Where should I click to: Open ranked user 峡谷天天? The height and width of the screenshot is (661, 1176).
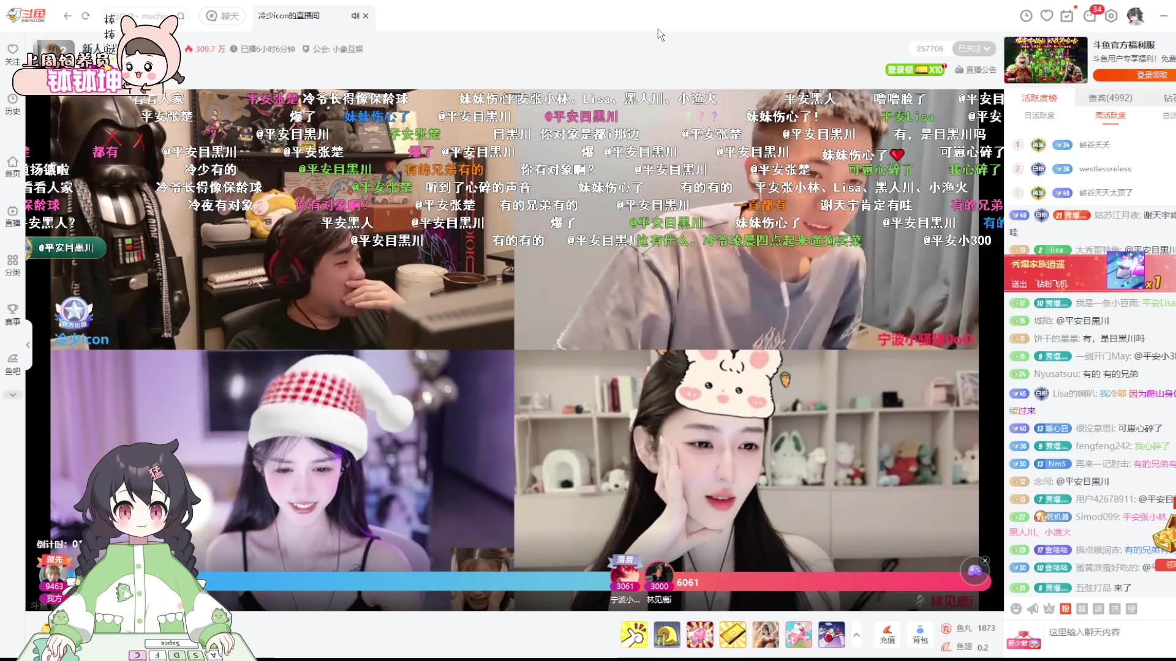1095,145
